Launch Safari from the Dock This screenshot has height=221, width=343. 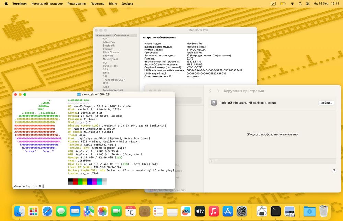tap(47, 211)
